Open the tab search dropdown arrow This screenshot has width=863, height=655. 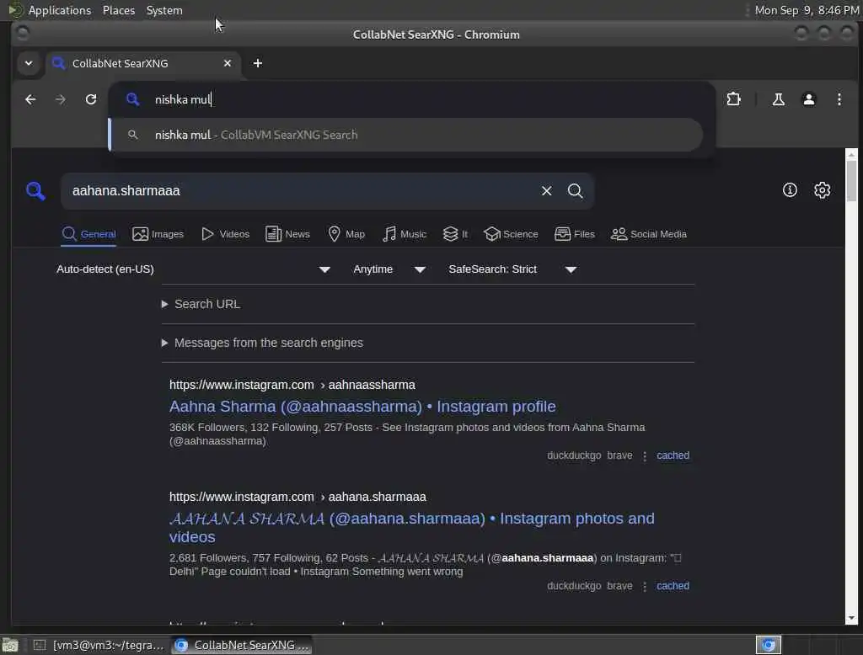coord(29,63)
